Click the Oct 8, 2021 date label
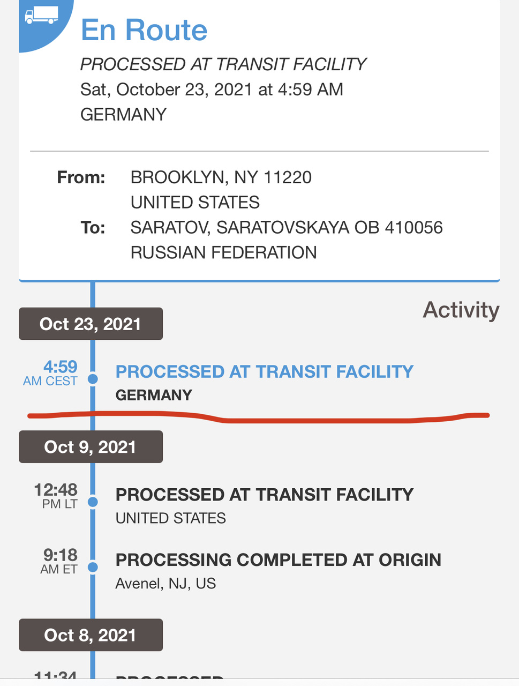 [91, 635]
